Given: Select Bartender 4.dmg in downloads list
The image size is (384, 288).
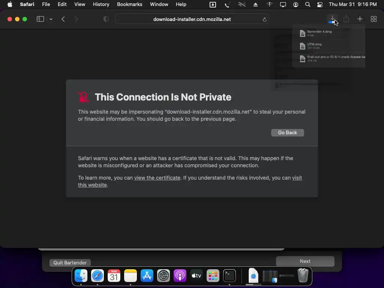Looking at the screenshot, I should (328, 33).
